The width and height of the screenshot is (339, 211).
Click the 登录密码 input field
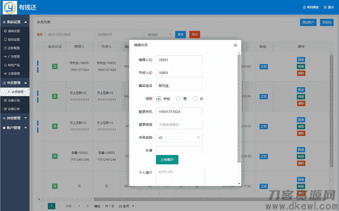tap(179, 125)
